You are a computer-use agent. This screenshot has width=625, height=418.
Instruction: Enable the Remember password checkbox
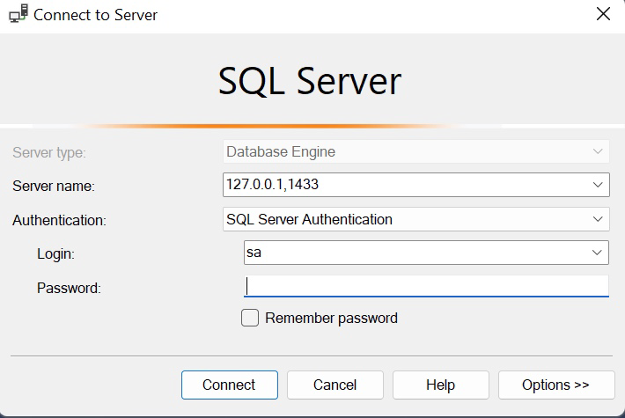click(250, 319)
